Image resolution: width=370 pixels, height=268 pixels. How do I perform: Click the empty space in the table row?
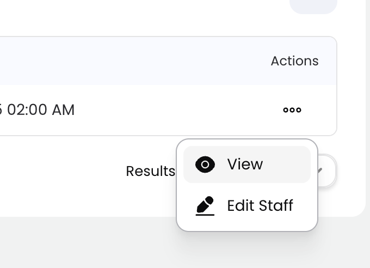180,110
